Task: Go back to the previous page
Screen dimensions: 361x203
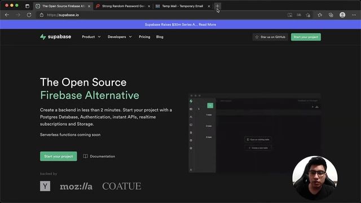Action: point(7,15)
